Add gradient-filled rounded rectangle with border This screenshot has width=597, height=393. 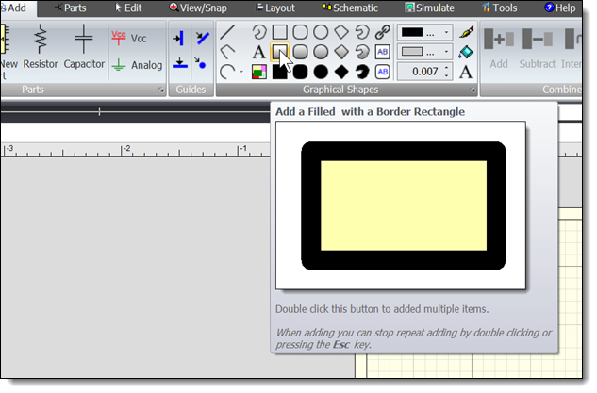point(301,52)
